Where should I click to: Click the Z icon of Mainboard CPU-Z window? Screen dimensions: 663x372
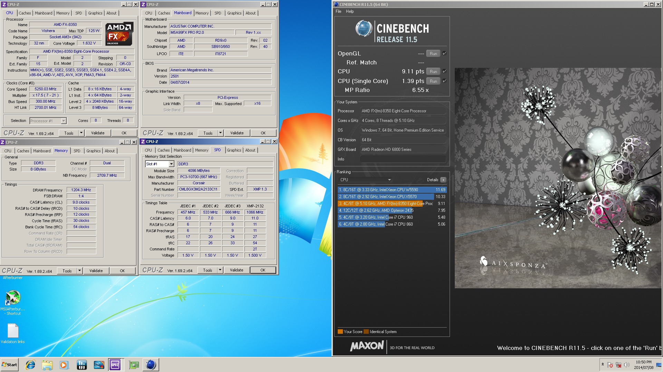click(143, 4)
